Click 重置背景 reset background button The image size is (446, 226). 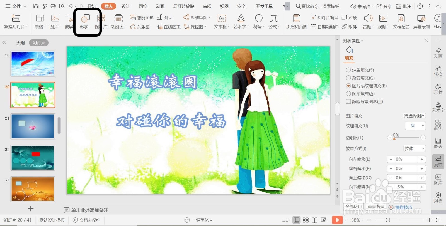(x=376, y=207)
